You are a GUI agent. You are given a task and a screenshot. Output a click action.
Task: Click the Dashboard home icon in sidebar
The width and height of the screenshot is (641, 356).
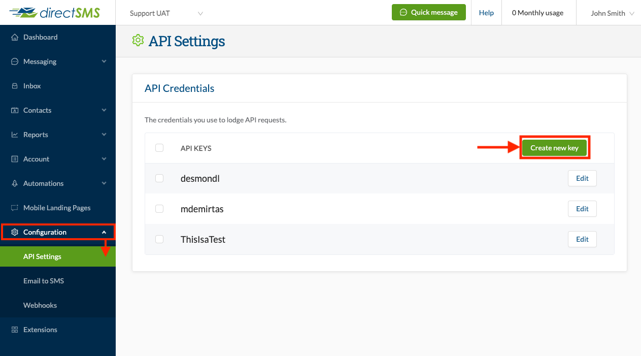[15, 37]
